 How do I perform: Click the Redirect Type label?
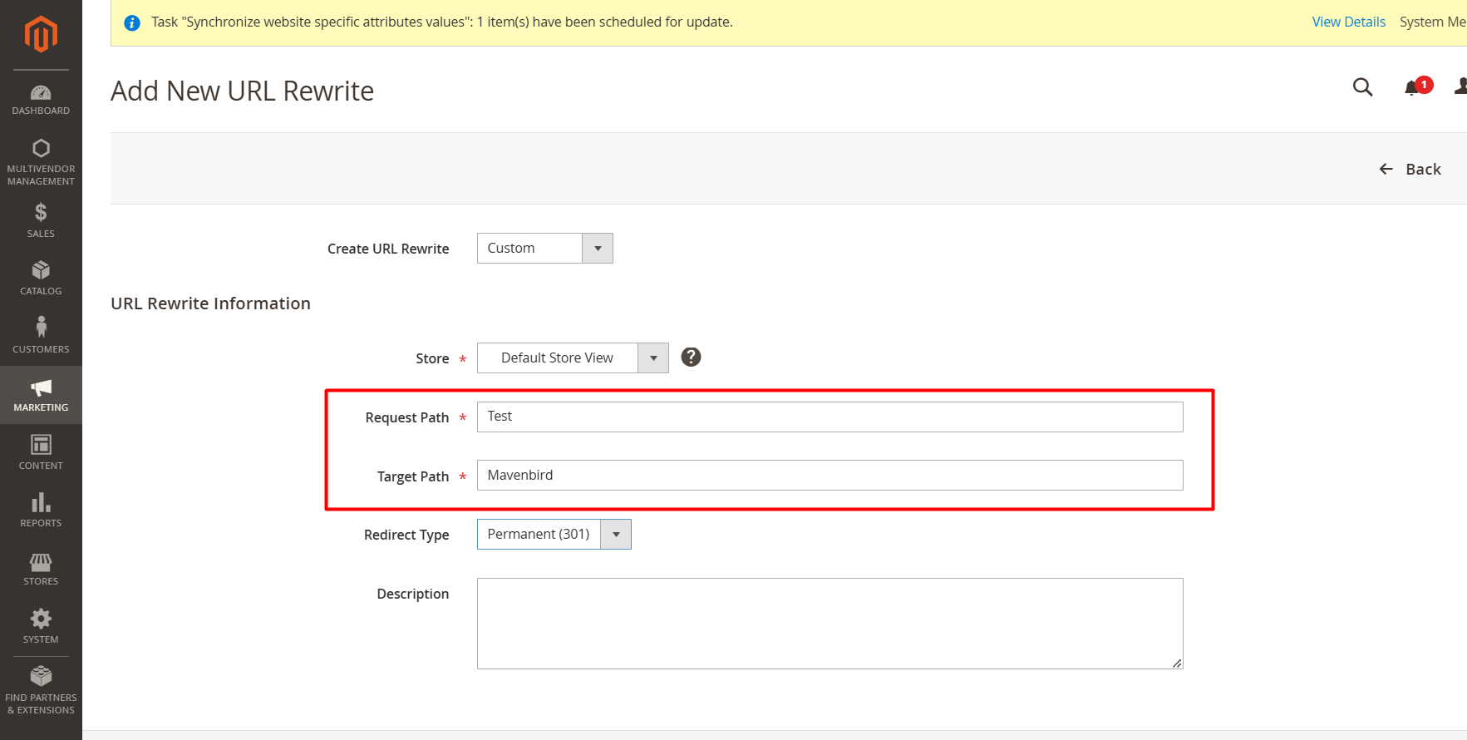tap(406, 535)
